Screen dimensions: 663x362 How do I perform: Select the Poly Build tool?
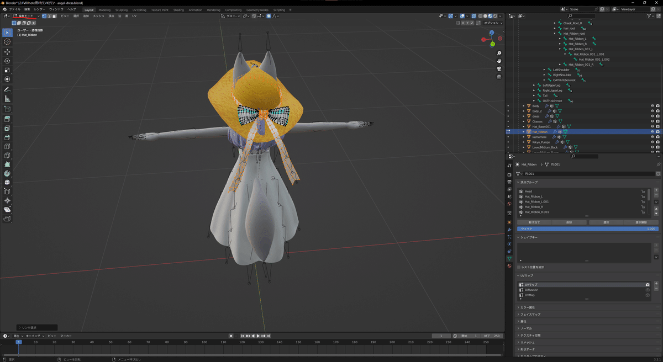click(x=7, y=164)
